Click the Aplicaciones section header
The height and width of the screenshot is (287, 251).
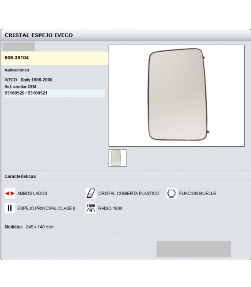(17, 70)
